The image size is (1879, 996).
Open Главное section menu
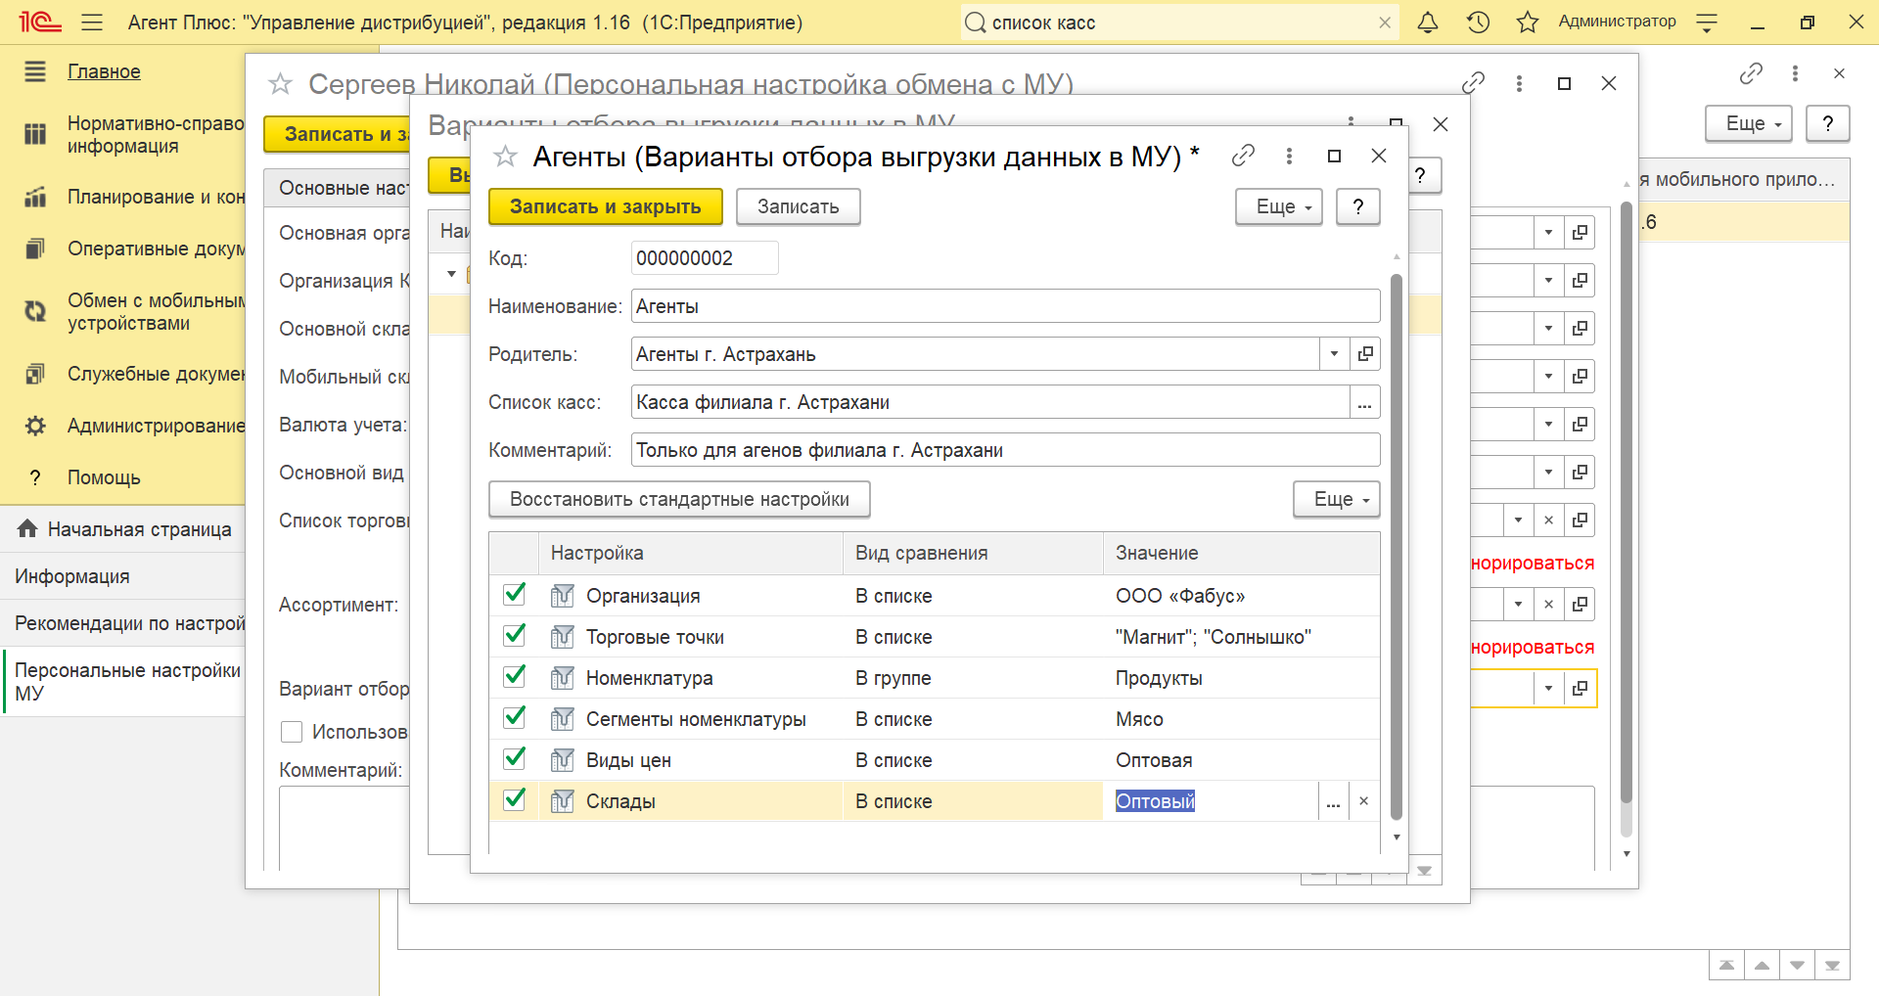(104, 71)
